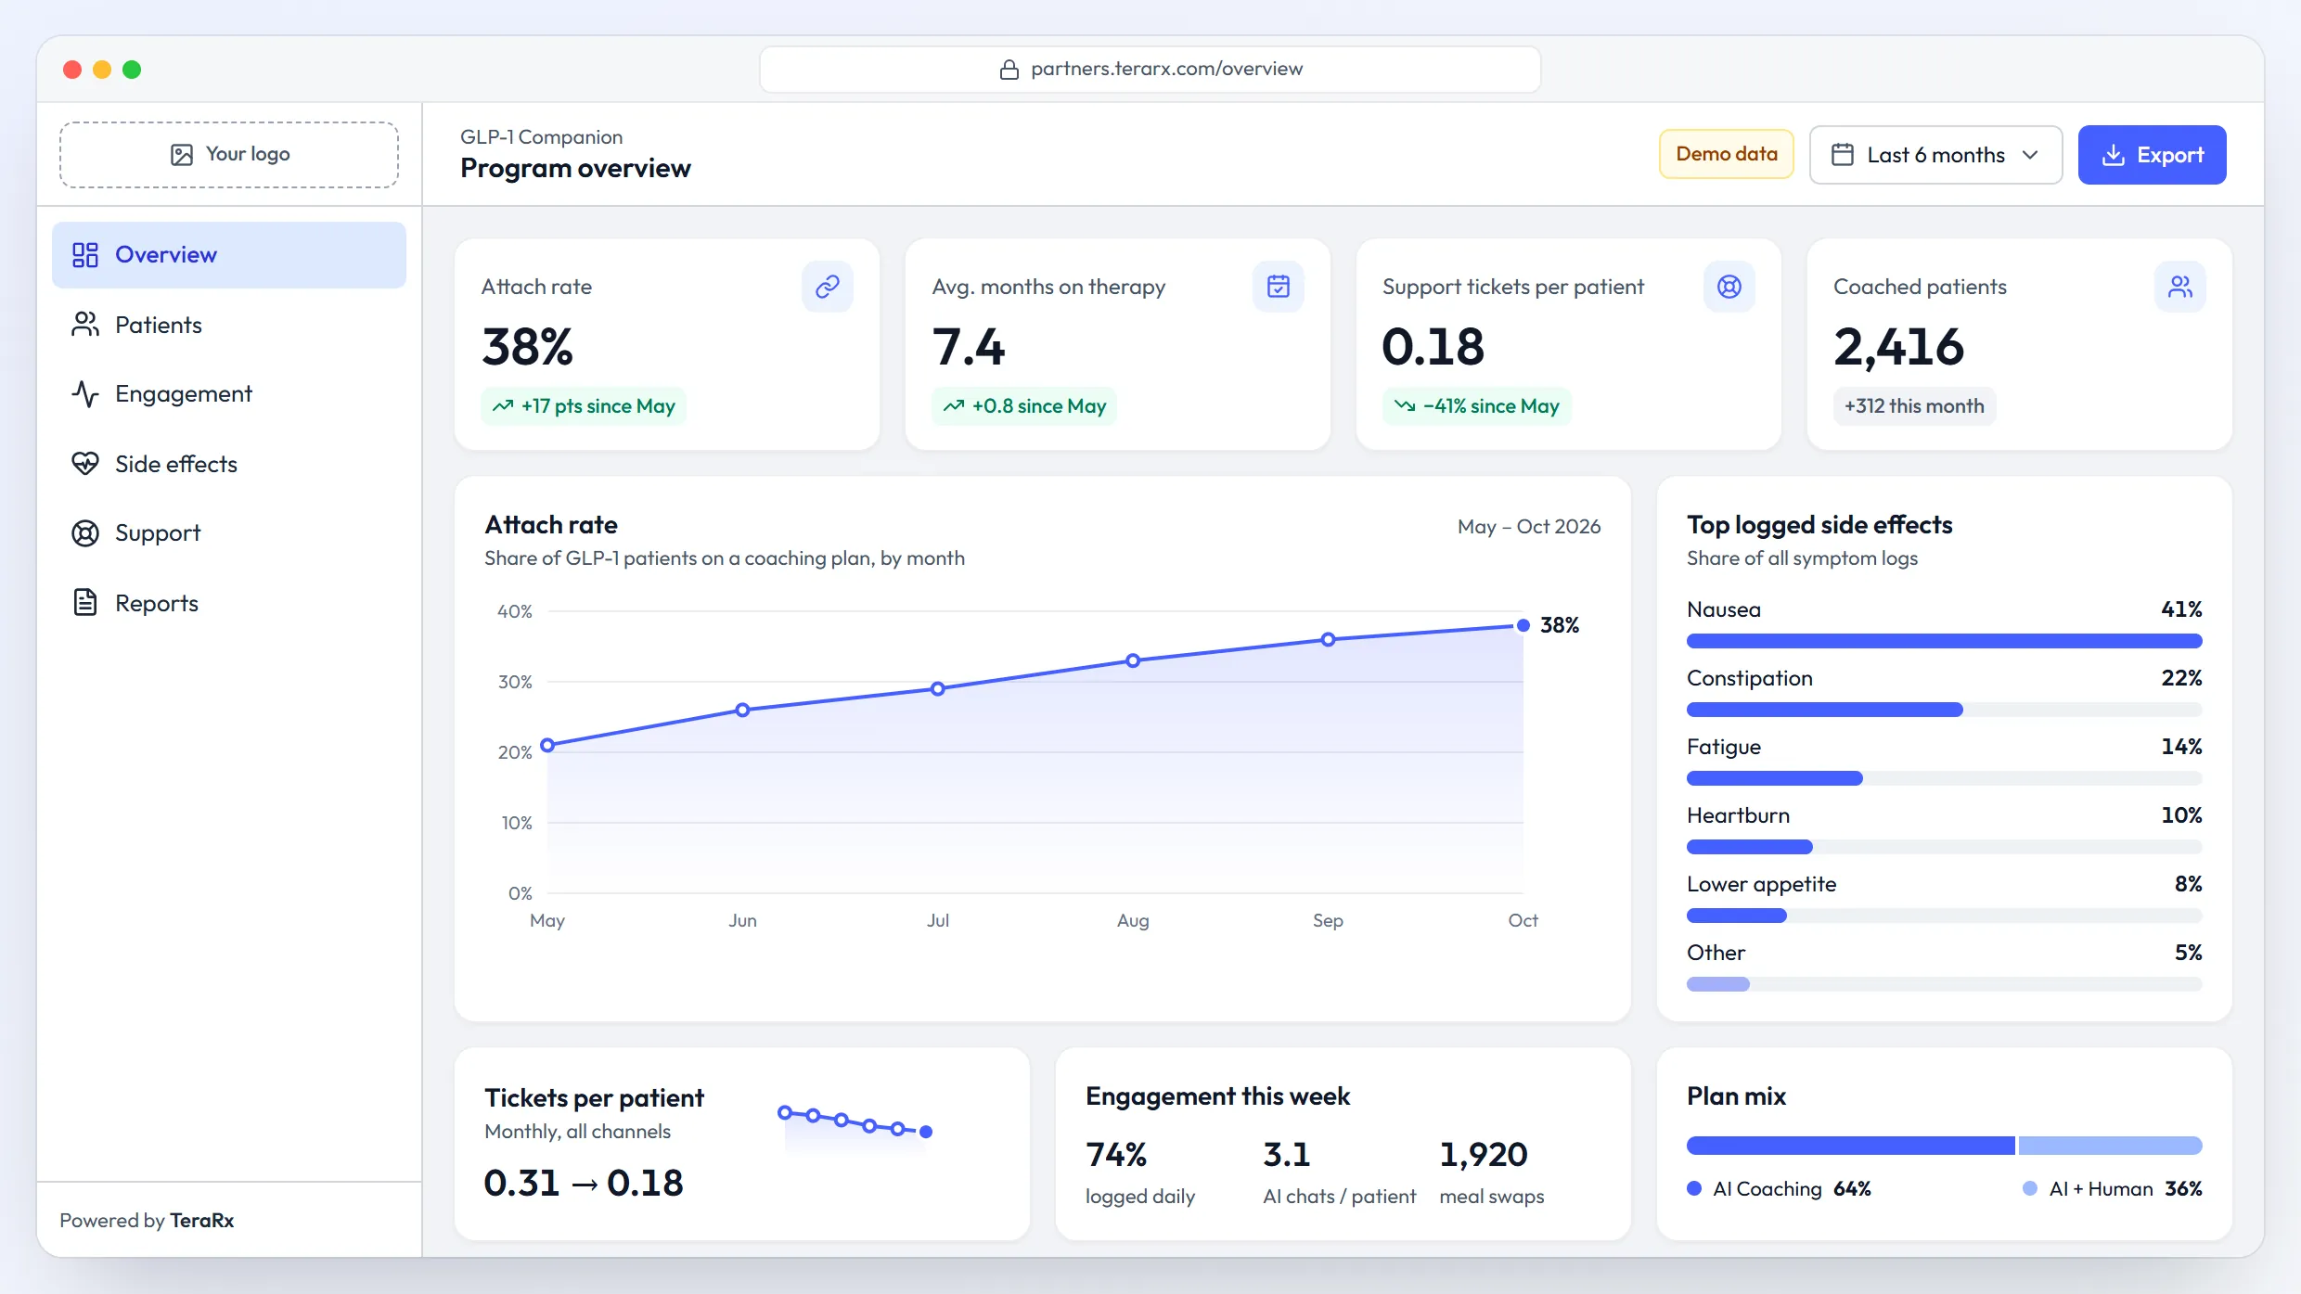
Task: Open the Overview menu item
Action: point(229,255)
